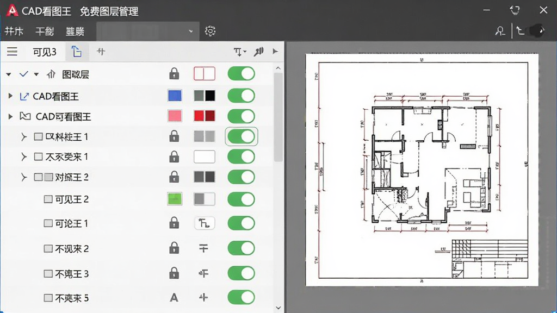Screen dimensions: 557x313
Task: Open the text filter tool icon
Action: point(240,52)
